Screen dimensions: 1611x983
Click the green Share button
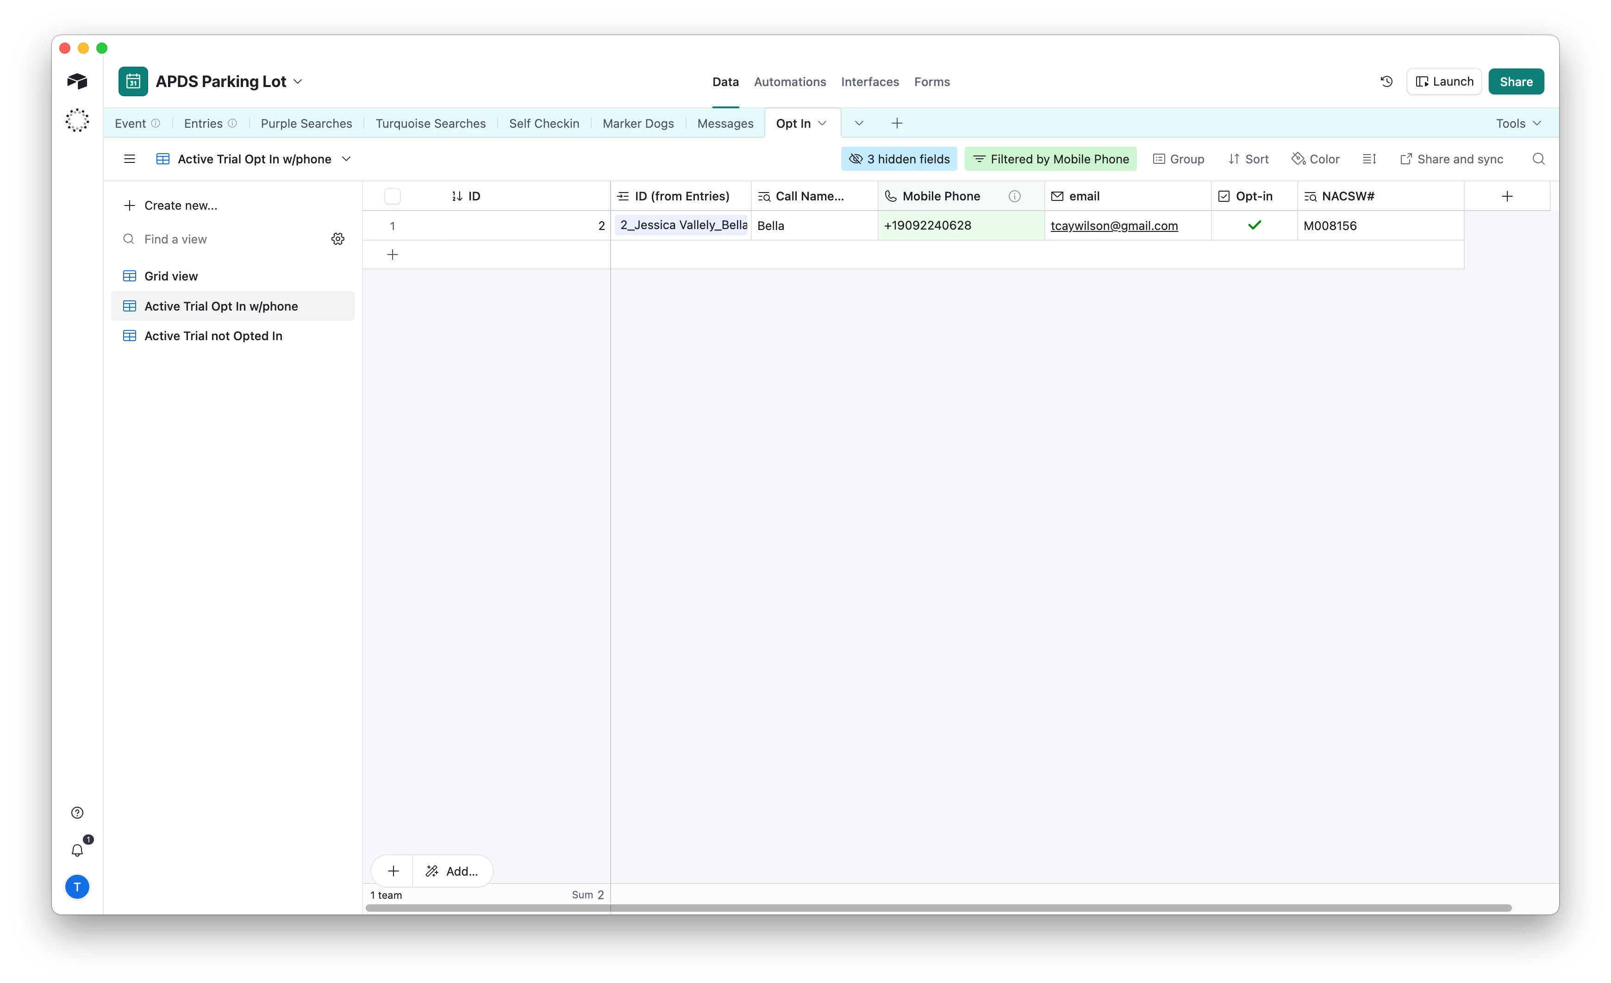click(1516, 82)
